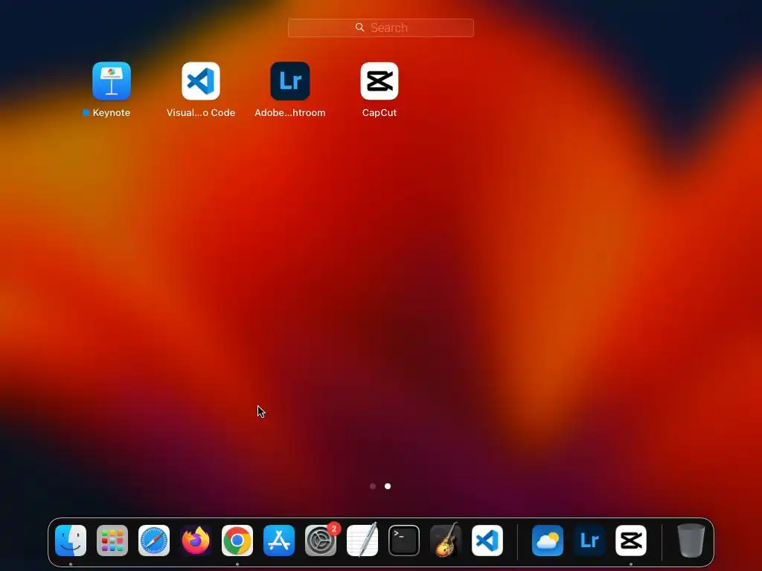
Task: Open Weather app in the Dock
Action: [548, 541]
